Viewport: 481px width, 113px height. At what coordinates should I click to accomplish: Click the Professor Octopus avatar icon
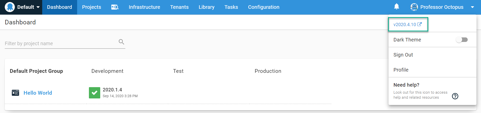click(x=414, y=7)
